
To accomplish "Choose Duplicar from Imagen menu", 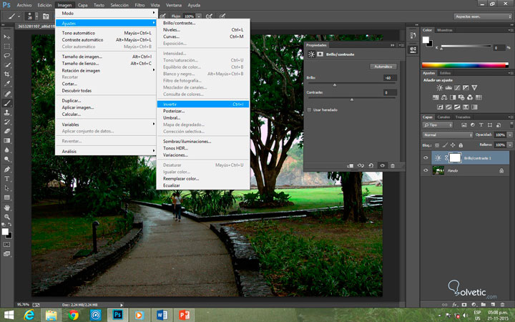I will [x=105, y=101].
